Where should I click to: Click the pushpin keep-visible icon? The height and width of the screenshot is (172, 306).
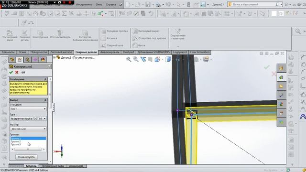click(23, 72)
